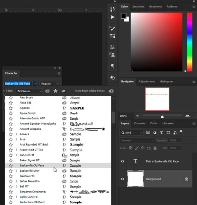Image resolution: width=197 pixels, height=205 pixels.
Task: Hide the Baskerville Old Face text layer
Action: pos(123,161)
